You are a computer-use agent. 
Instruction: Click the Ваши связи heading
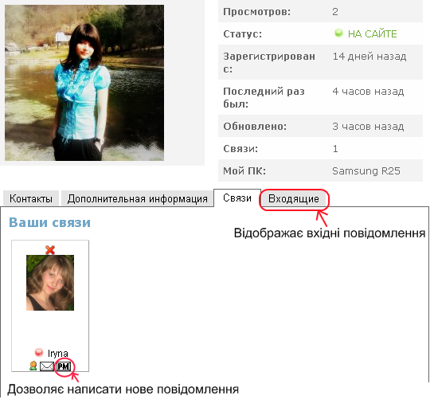50,222
